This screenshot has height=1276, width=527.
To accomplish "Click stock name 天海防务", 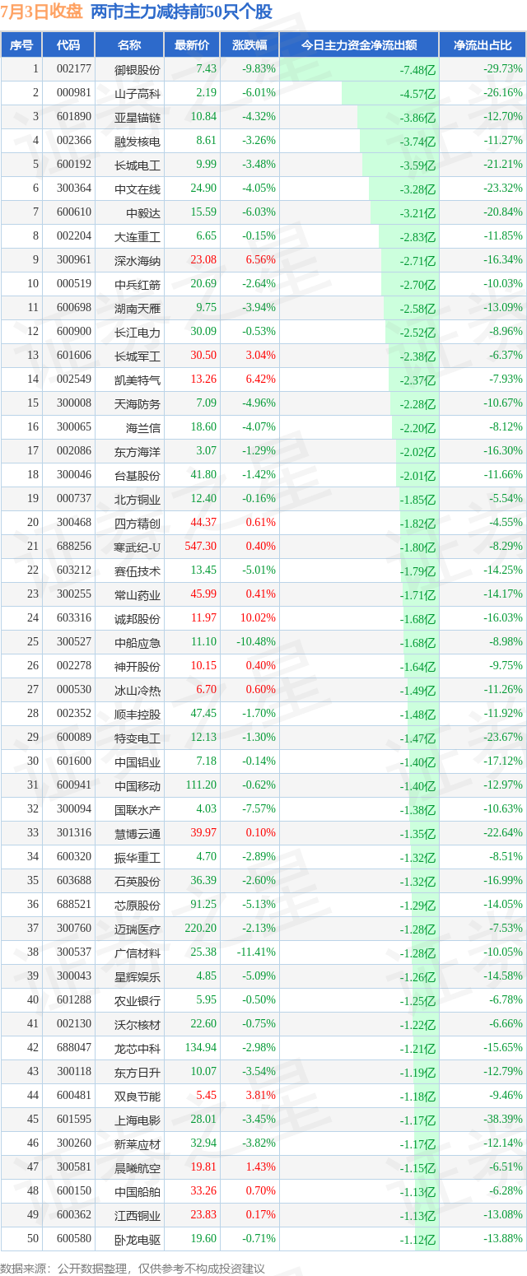I will click(x=138, y=403).
